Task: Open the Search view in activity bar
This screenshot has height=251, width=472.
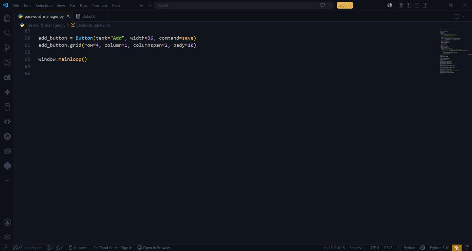Action: click(7, 33)
